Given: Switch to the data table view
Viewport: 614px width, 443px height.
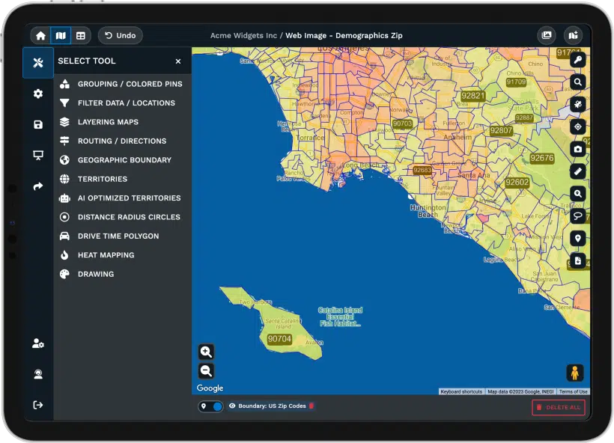Looking at the screenshot, I should tap(79, 35).
